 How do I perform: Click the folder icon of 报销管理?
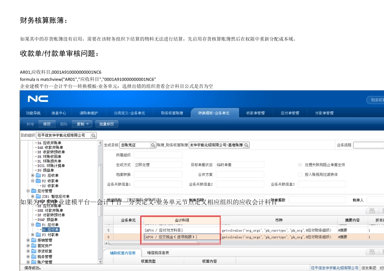pyautogui.click(x=34, y=240)
